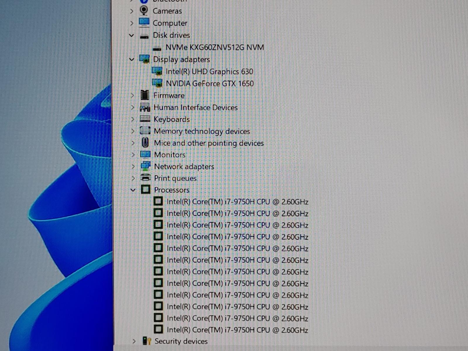The height and width of the screenshot is (351, 468).
Task: Select the first Intel Core i7-9750H entry
Action: (238, 202)
